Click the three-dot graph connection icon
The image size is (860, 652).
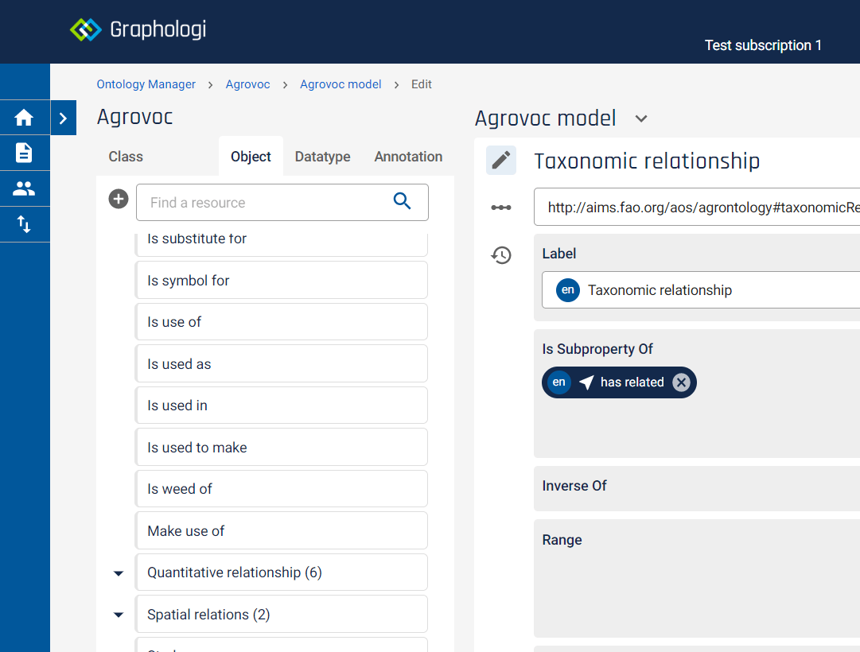click(500, 208)
